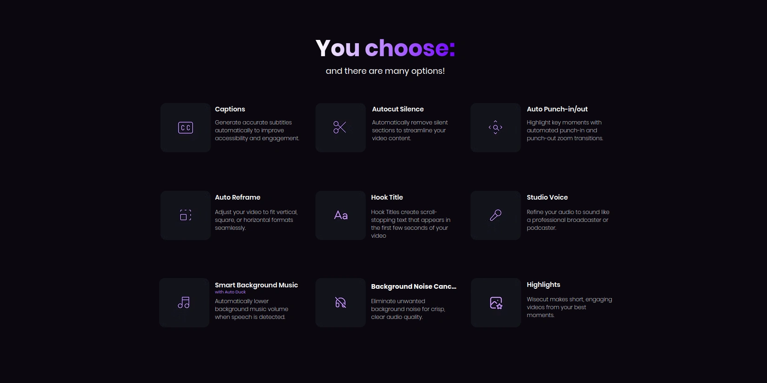Select the Background Noise Cancellation icon
The width and height of the screenshot is (767, 383).
(x=340, y=302)
